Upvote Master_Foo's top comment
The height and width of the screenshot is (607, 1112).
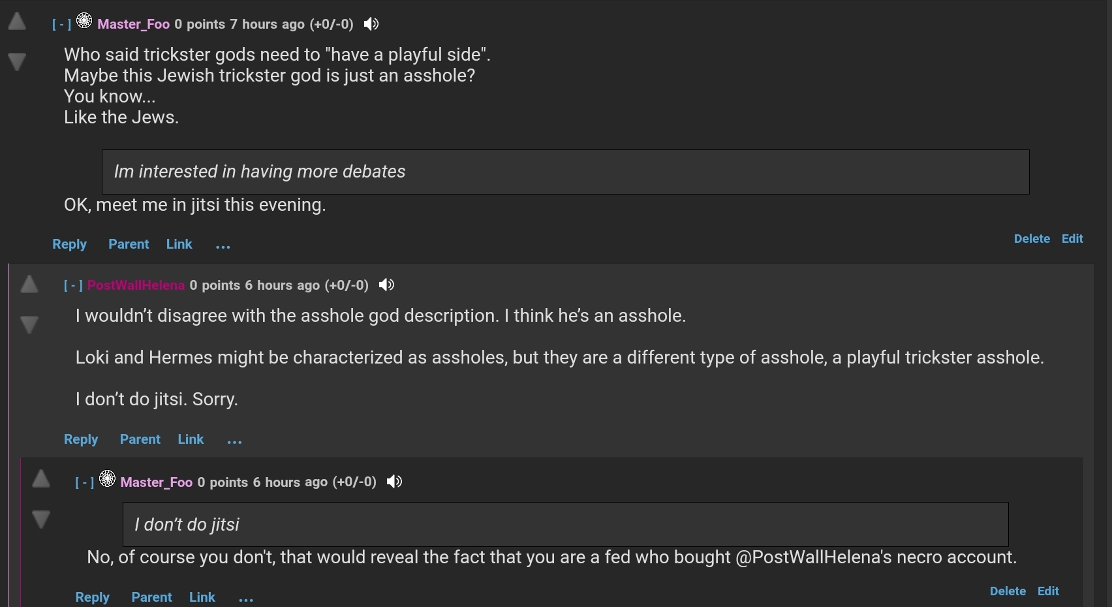(x=17, y=22)
